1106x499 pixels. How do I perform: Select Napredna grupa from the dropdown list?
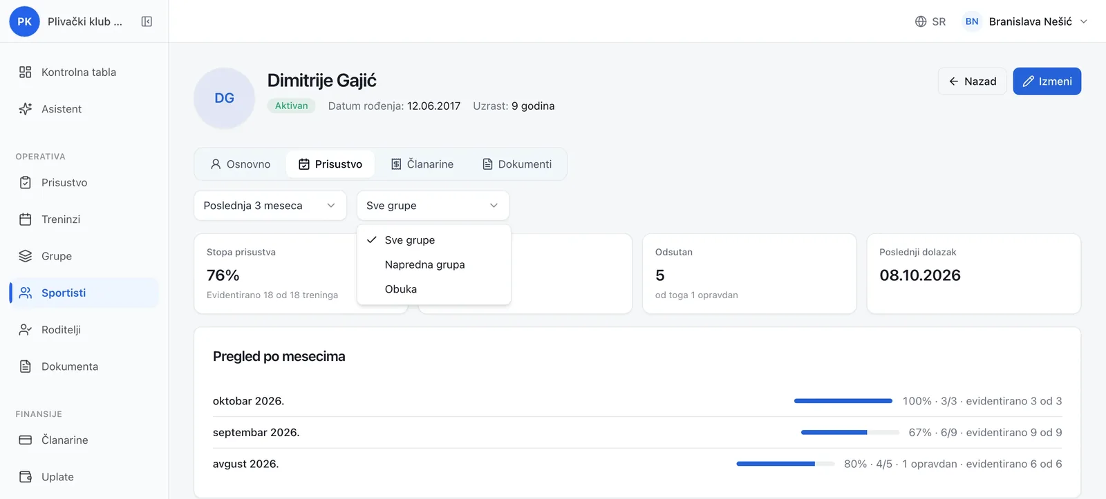[433, 264]
